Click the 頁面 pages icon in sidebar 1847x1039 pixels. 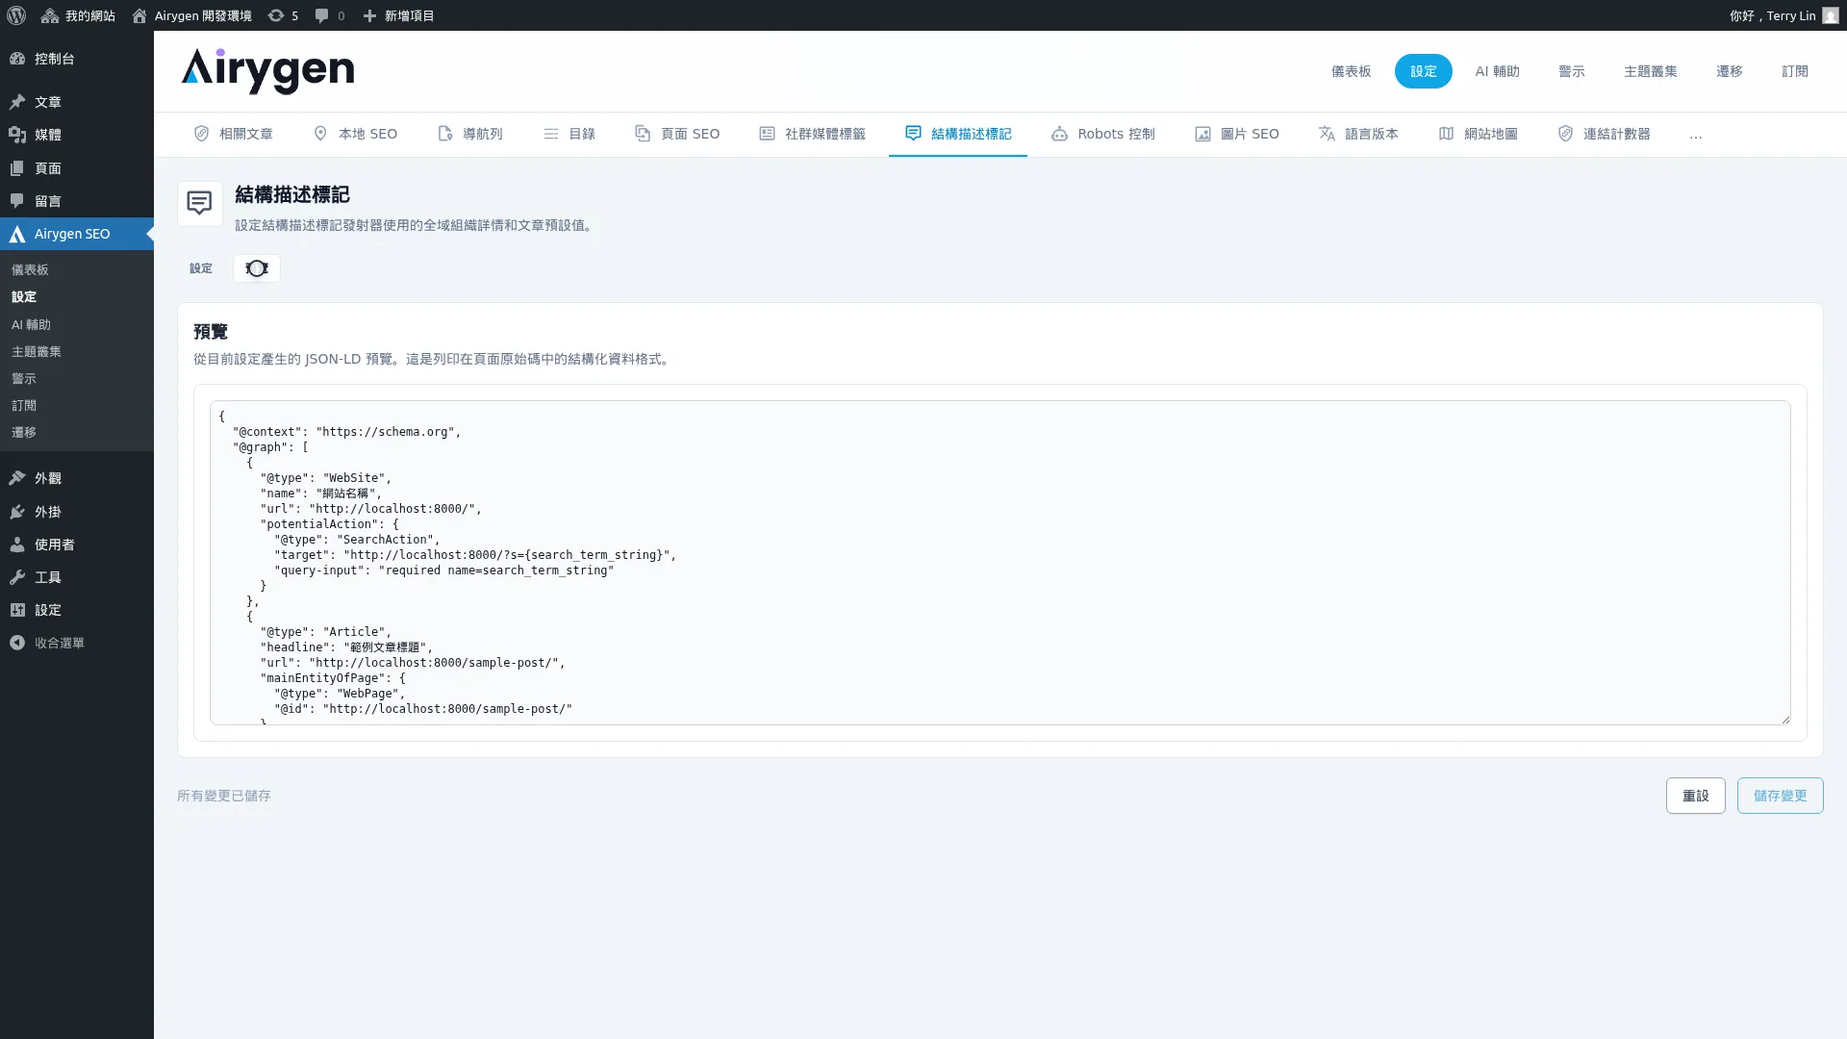pos(17,168)
